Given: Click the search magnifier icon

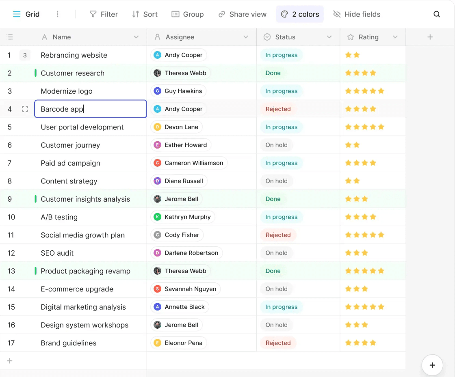Looking at the screenshot, I should click(x=437, y=14).
